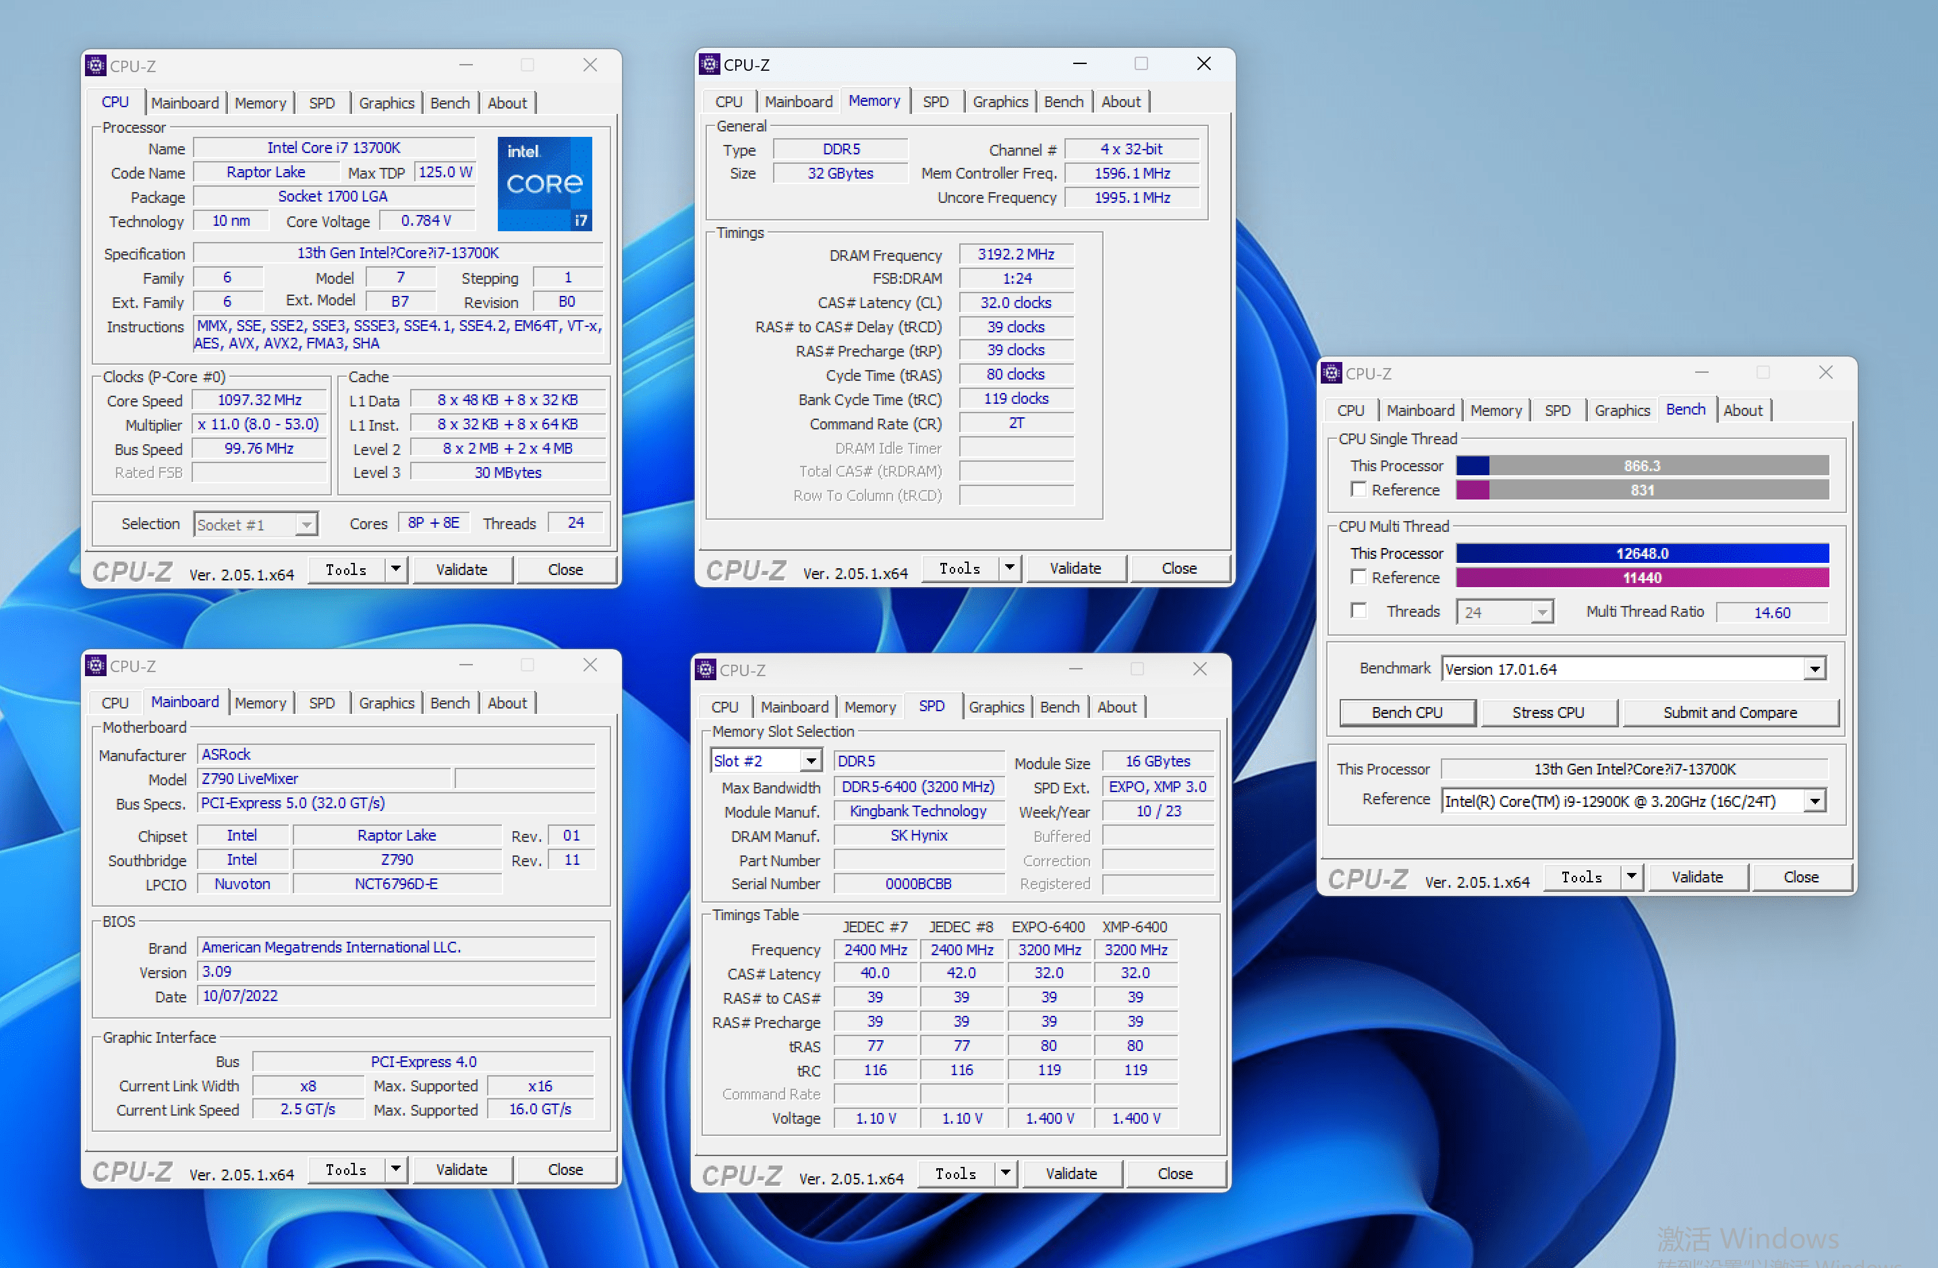Close the Bench tab CPU-Z window
Viewport: 1938px width, 1268px height.
click(1825, 373)
